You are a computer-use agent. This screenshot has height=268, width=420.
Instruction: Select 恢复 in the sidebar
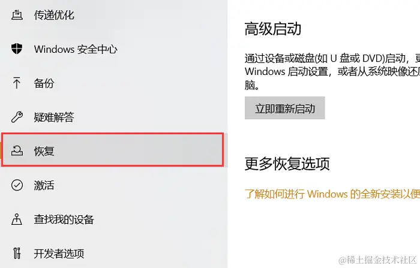click(113, 150)
